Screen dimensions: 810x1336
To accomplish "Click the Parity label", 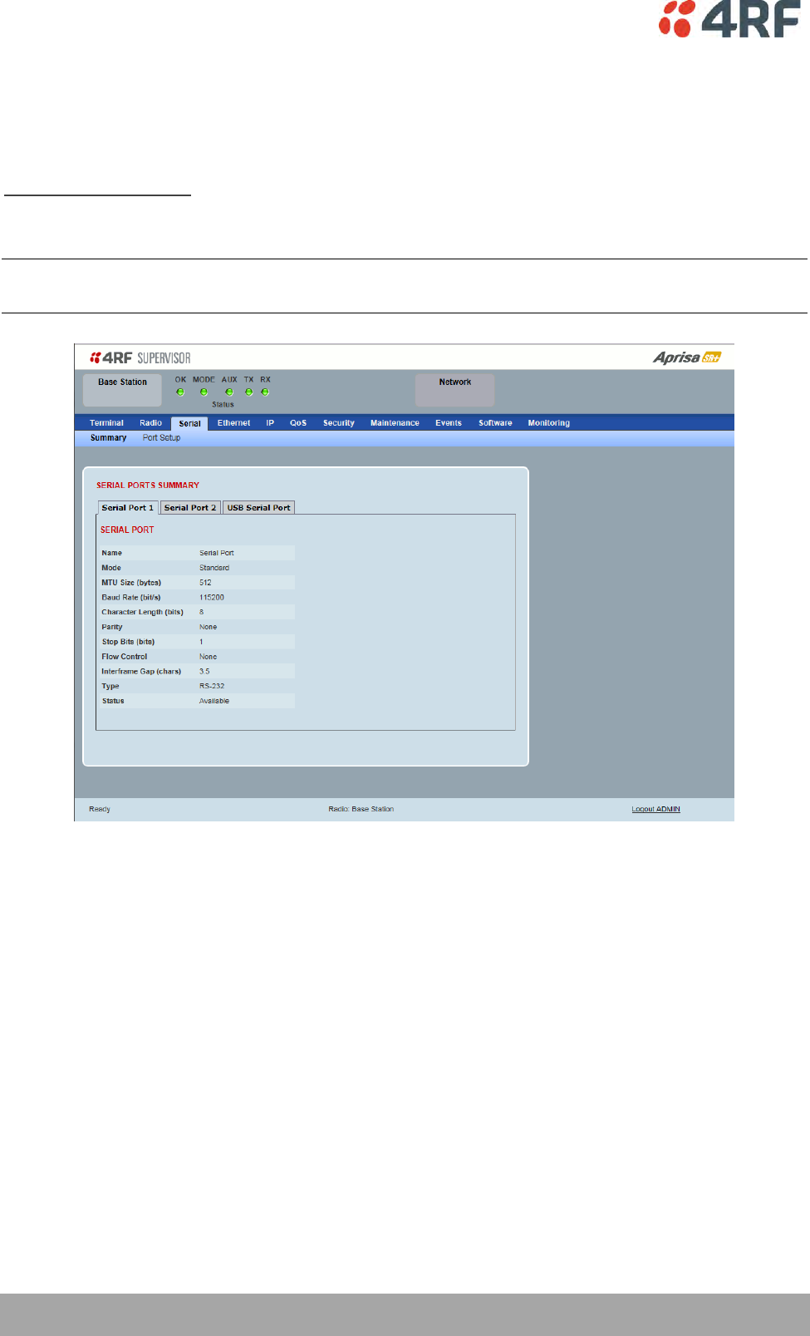I will pyautogui.click(x=112, y=627).
